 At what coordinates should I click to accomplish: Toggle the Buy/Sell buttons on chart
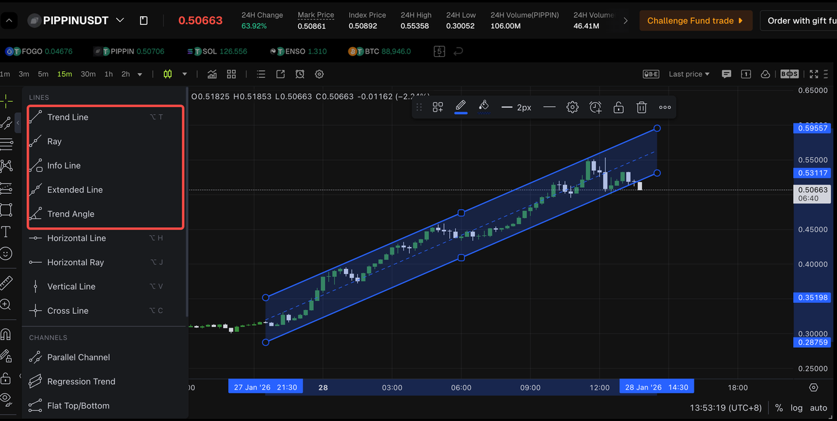(x=789, y=74)
